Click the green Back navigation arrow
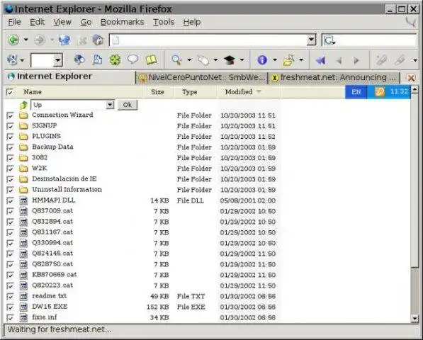 coord(13,40)
